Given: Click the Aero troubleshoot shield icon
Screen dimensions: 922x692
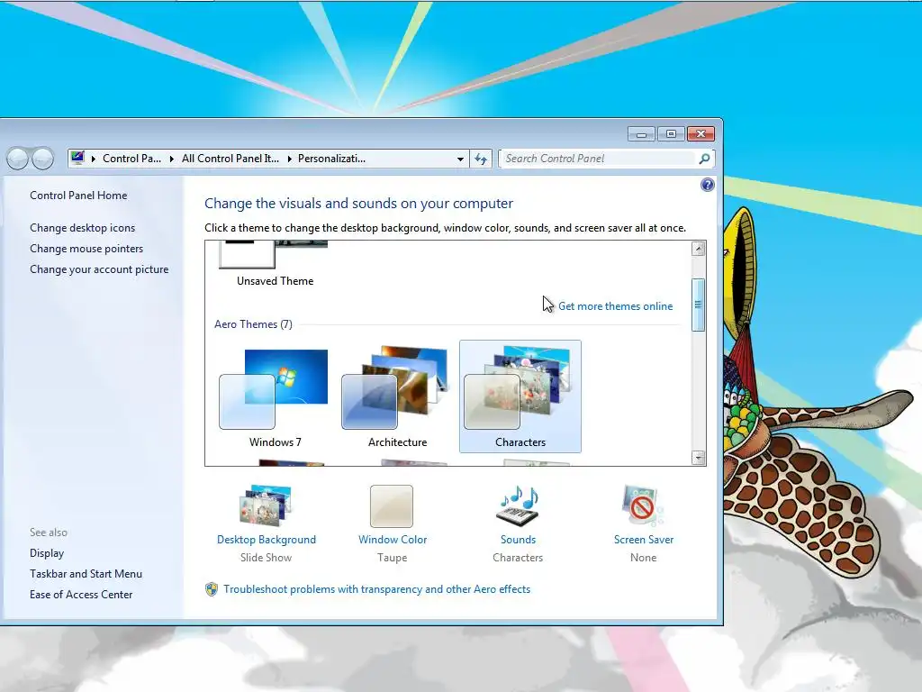Looking at the screenshot, I should click(x=212, y=589).
